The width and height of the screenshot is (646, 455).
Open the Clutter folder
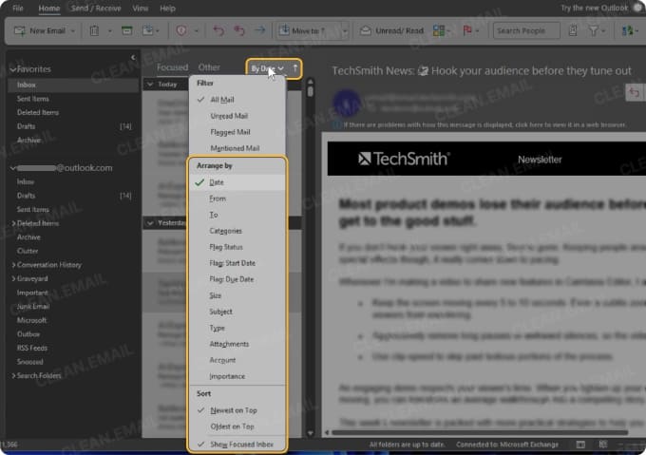pyautogui.click(x=28, y=251)
